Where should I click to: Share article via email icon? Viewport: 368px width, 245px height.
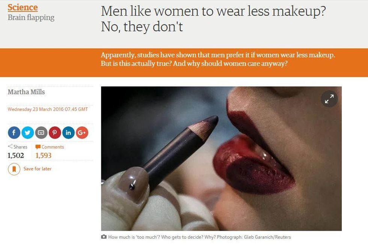point(41,133)
